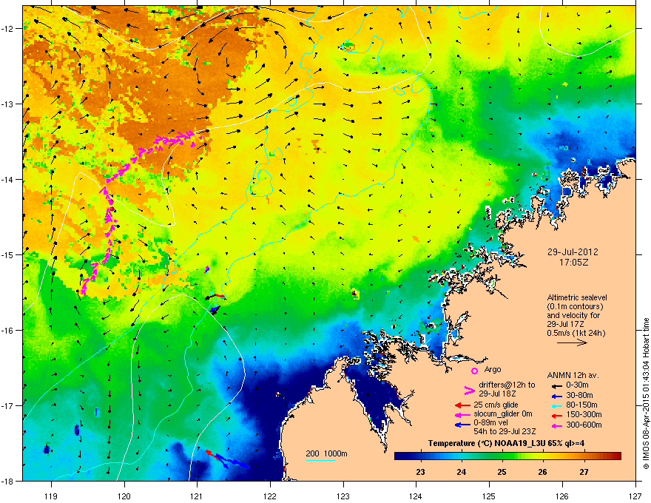The image size is (651, 503).
Task: Click latitude axis label '-16'
Action: click(8, 330)
